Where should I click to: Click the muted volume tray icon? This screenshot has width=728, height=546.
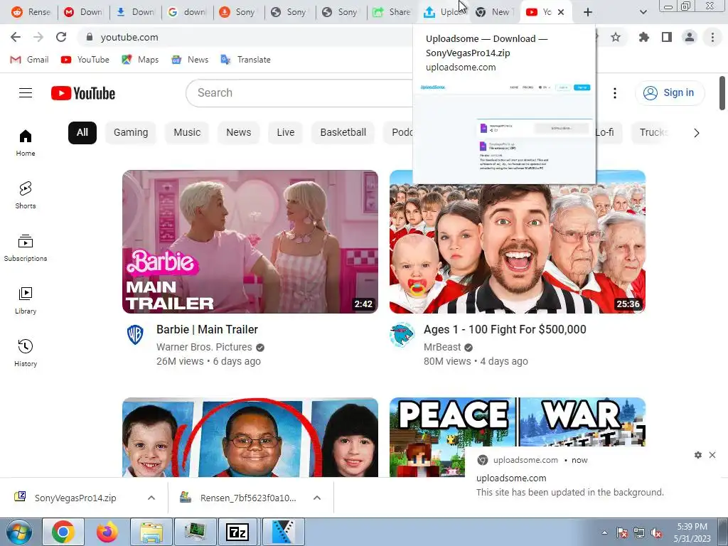coord(656,532)
